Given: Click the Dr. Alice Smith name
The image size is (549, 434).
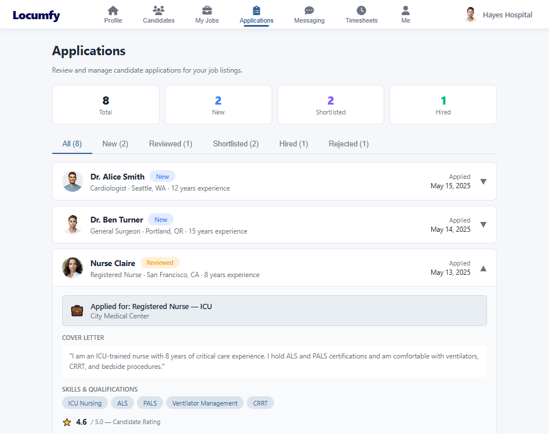Looking at the screenshot, I should (117, 177).
